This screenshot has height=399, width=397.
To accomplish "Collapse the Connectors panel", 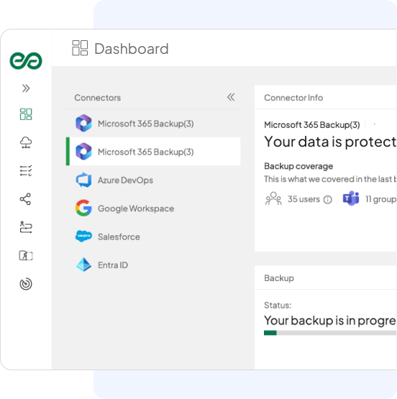I will pyautogui.click(x=231, y=97).
